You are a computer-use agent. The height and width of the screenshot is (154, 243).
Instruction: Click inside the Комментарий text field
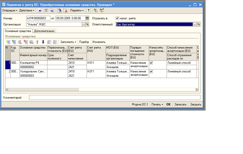(x=115, y=98)
